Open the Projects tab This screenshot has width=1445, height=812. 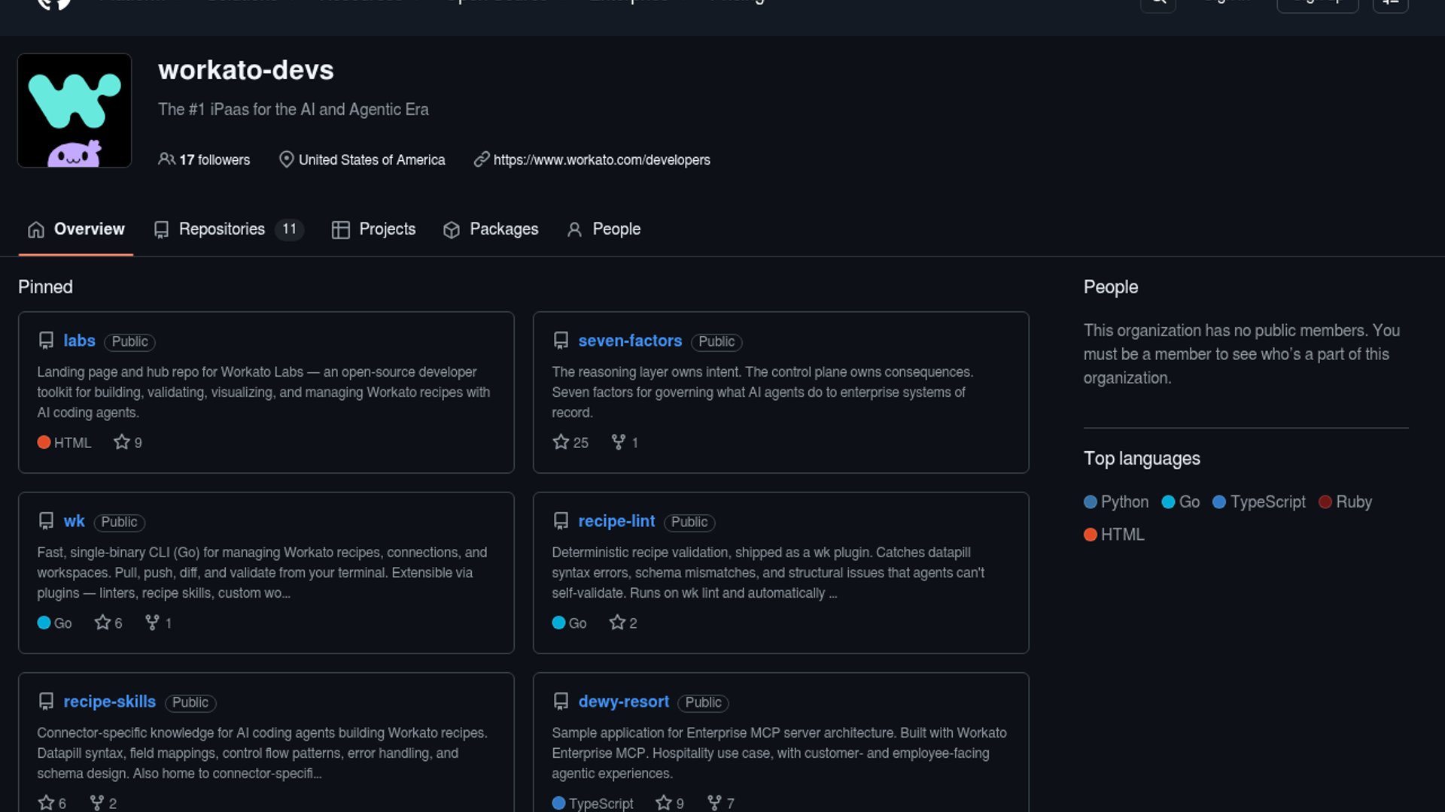coord(373,229)
